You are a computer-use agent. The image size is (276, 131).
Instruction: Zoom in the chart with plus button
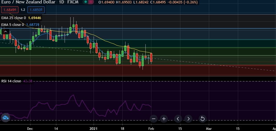coord(164,119)
